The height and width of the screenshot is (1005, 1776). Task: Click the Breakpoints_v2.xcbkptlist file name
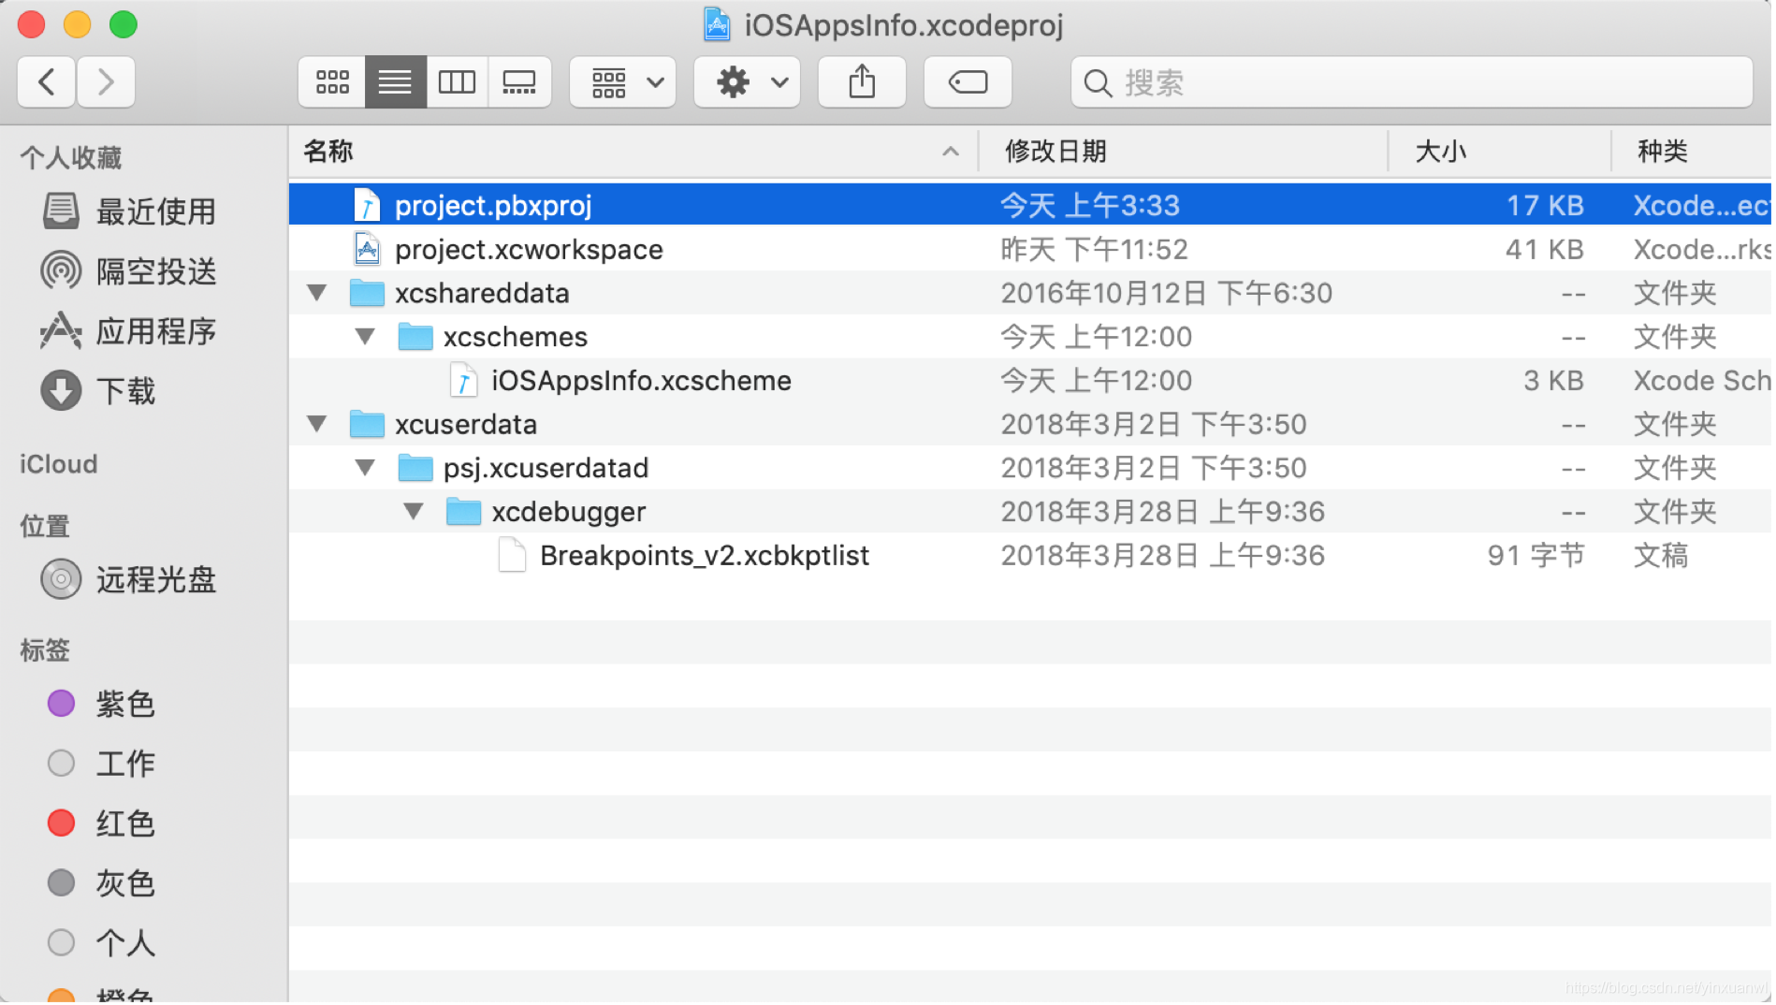(705, 556)
